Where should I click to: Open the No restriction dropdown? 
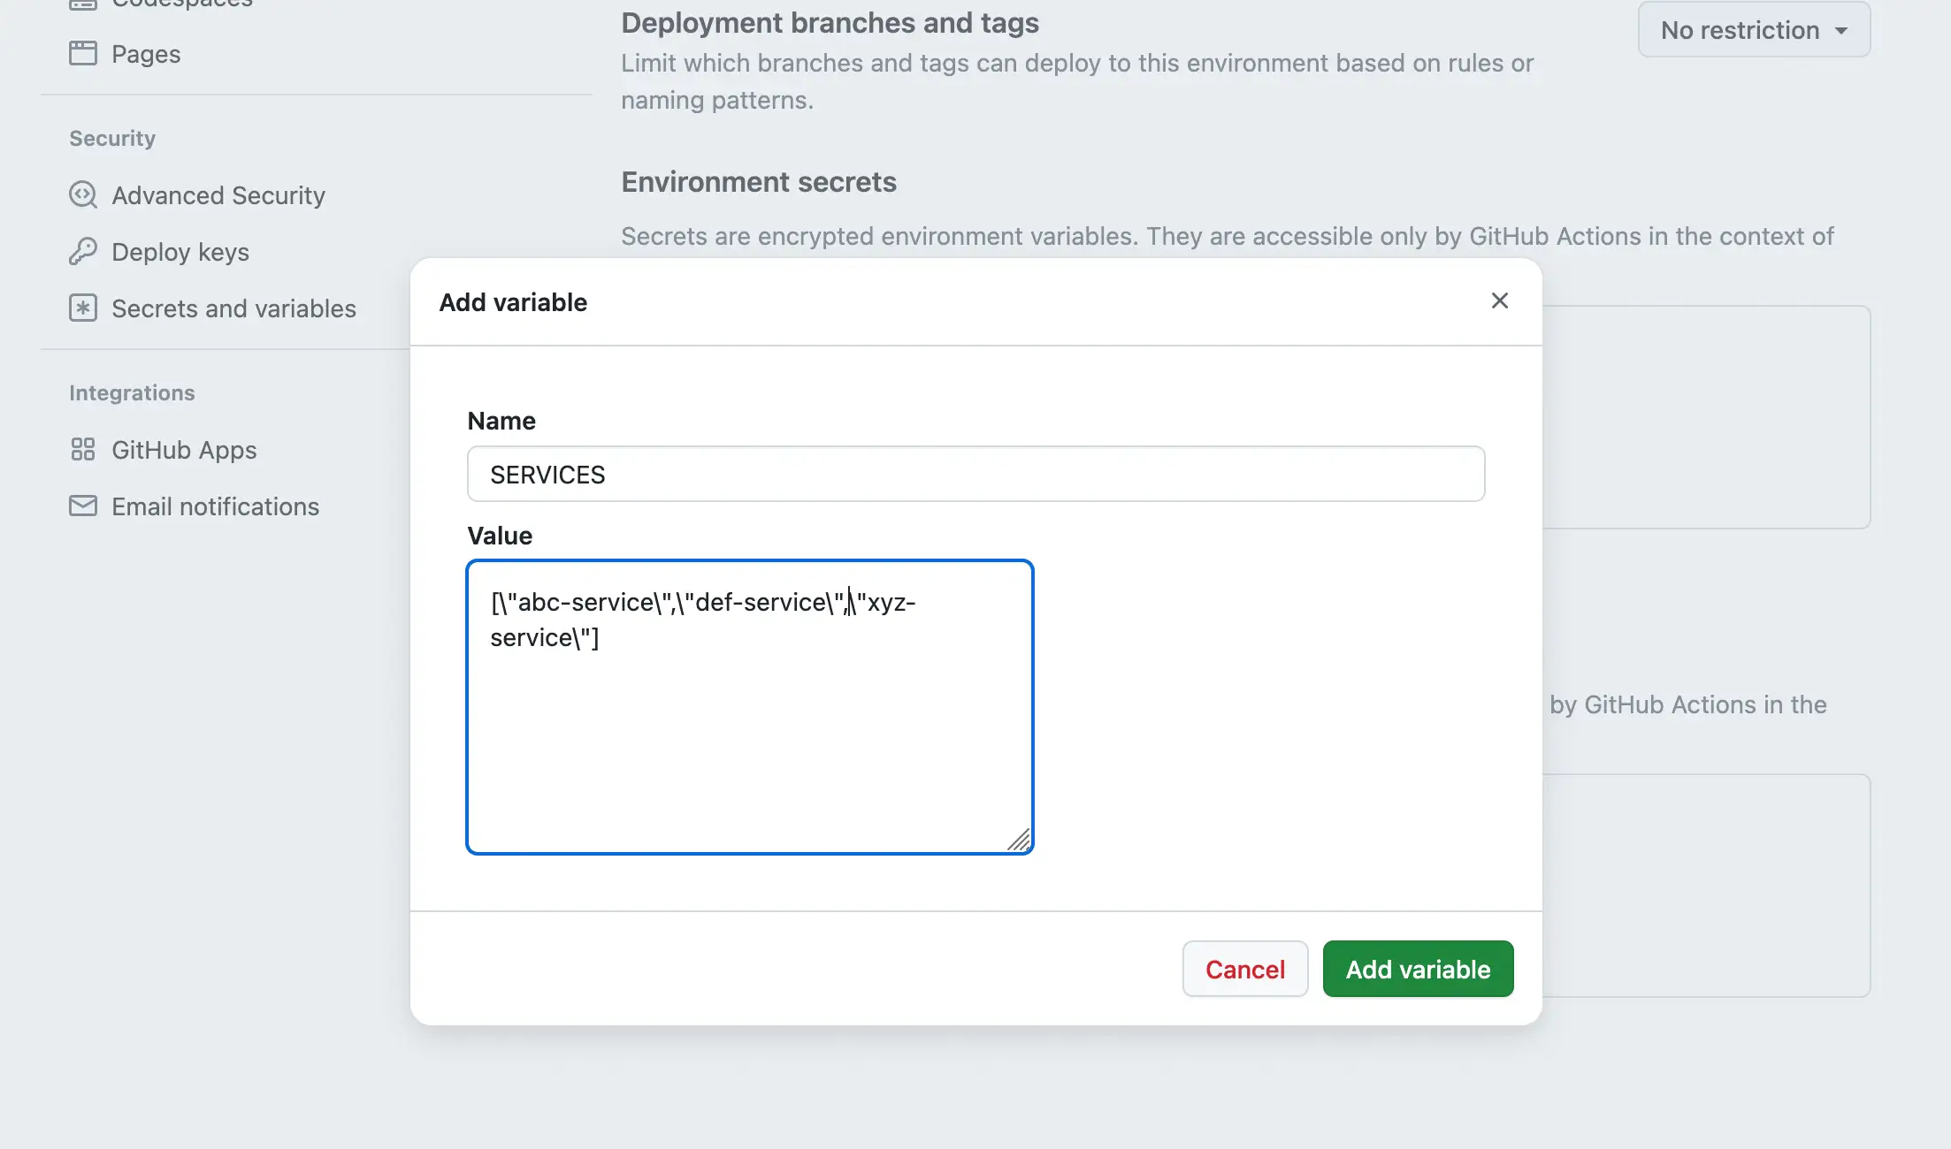(1754, 29)
